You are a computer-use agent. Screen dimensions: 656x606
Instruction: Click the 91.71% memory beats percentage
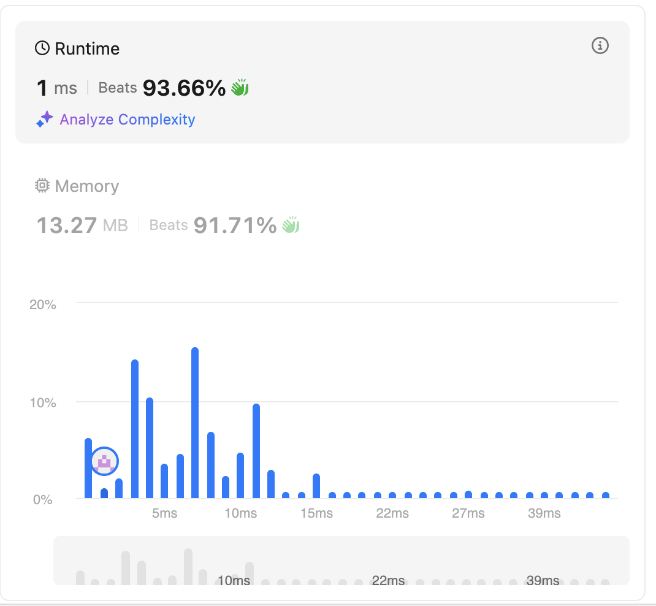pos(235,225)
